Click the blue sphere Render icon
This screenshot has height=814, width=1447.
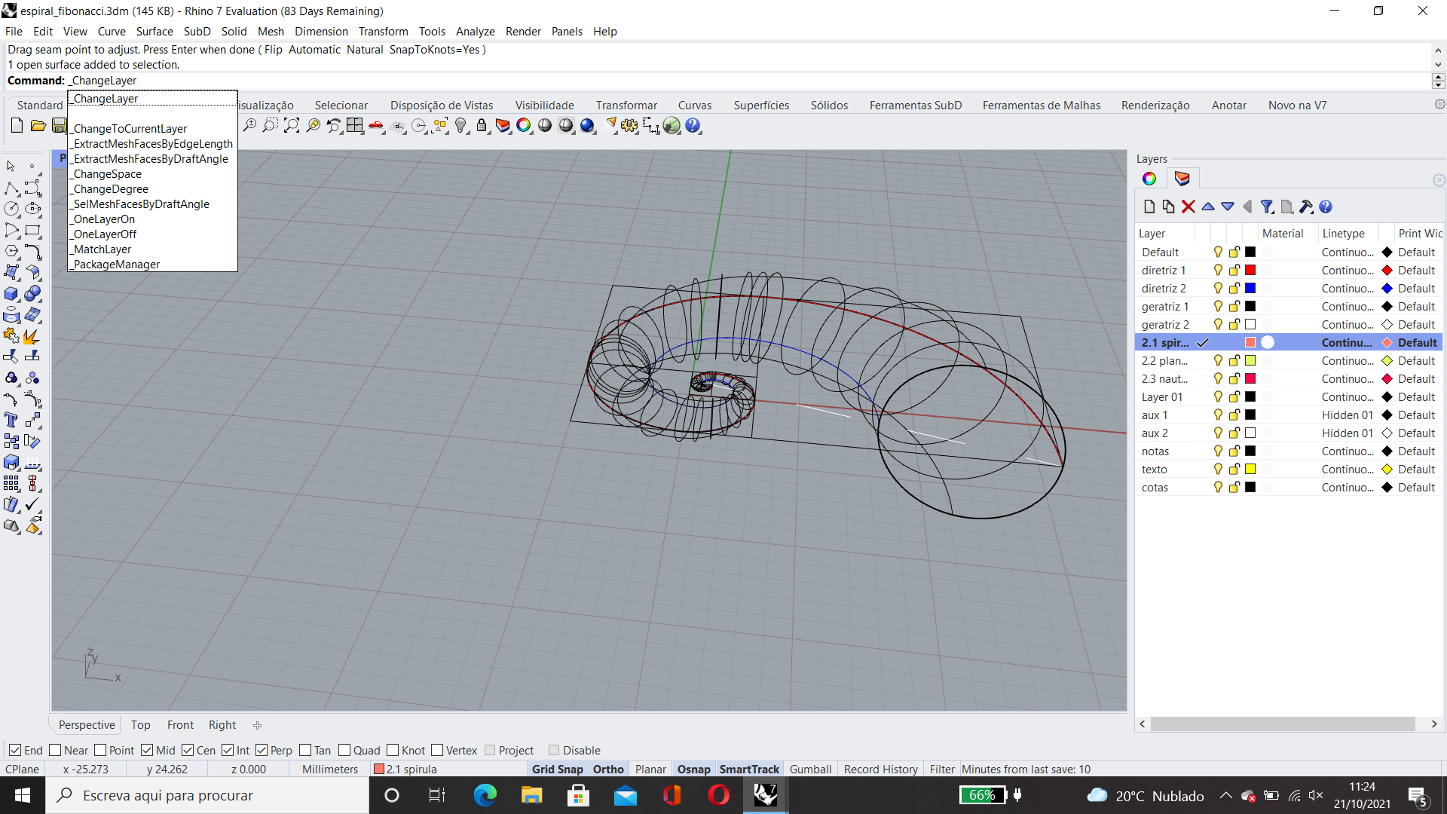coord(587,126)
